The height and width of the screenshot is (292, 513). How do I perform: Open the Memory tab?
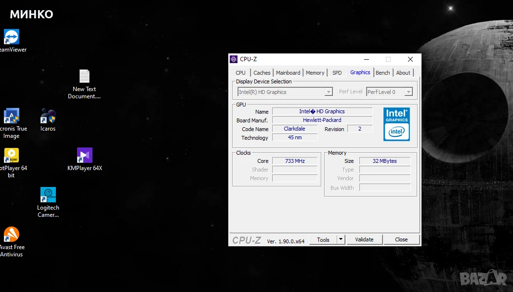coord(315,73)
